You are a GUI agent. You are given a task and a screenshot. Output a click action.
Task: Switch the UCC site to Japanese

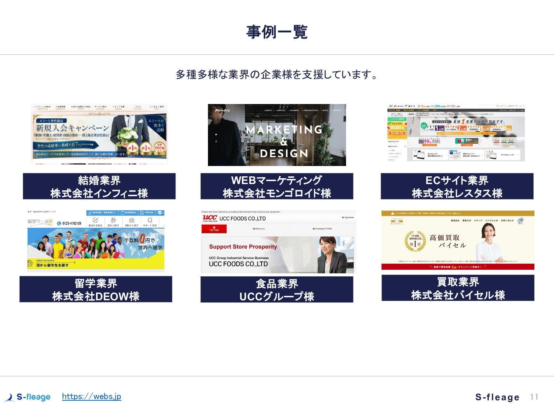(348, 217)
